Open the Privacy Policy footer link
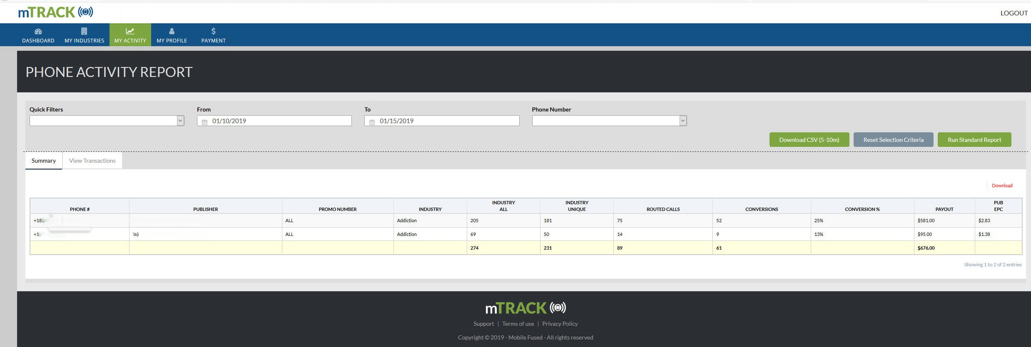The image size is (1031, 347). point(560,324)
